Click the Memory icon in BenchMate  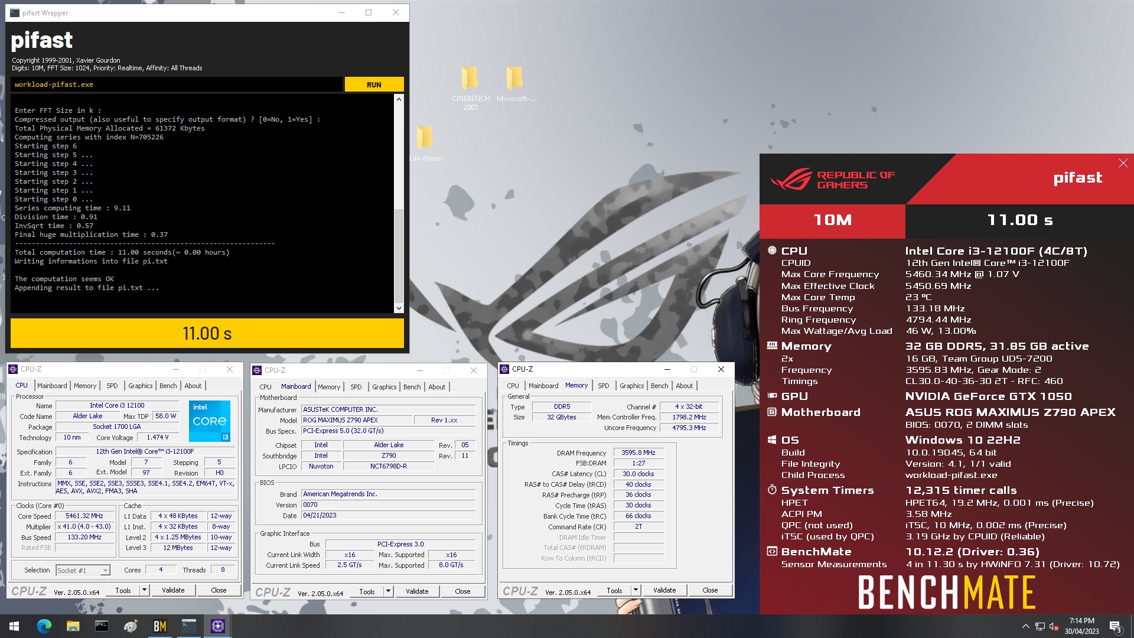click(x=772, y=346)
